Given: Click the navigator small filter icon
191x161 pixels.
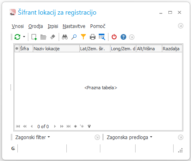Looking at the screenshot, I should [89, 127].
